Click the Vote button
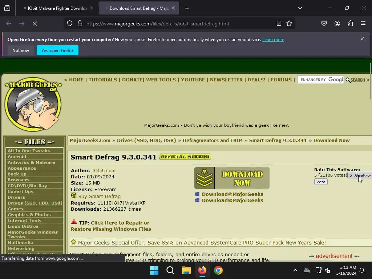Viewport: 372px width, 279px height. (x=321, y=182)
